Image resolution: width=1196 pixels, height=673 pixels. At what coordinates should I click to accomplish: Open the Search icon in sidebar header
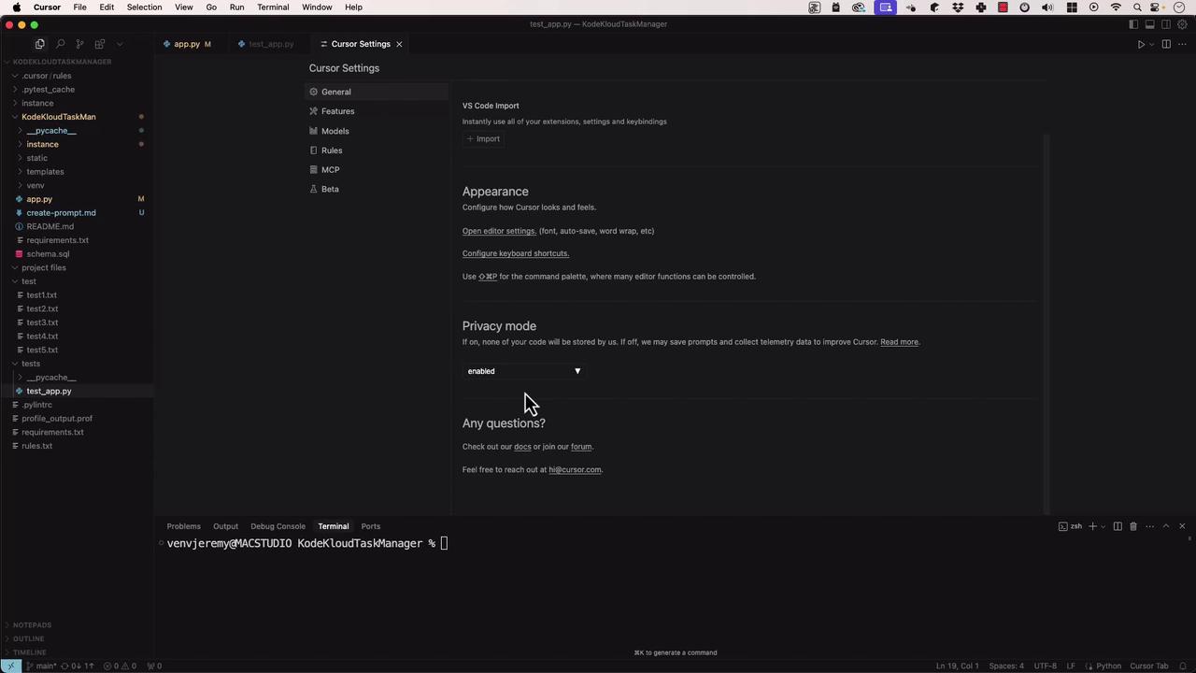60,44
